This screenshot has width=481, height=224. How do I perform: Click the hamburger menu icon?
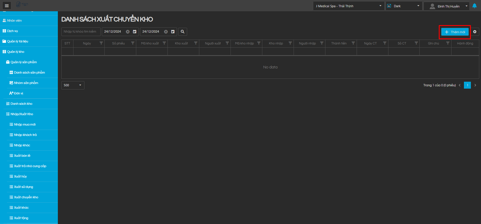(7, 6)
